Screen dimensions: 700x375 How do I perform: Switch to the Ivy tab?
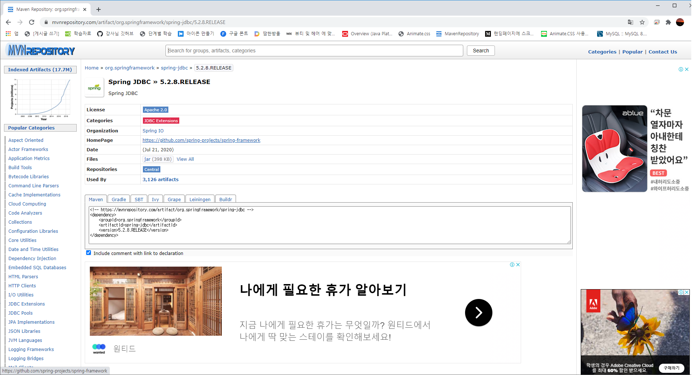click(156, 199)
